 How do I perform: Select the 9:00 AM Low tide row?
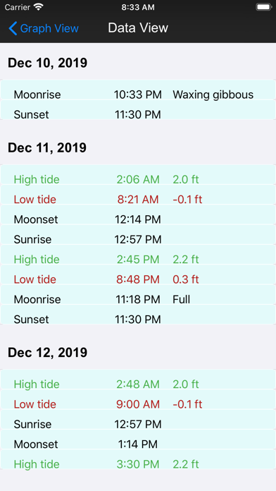pyautogui.click(x=138, y=399)
